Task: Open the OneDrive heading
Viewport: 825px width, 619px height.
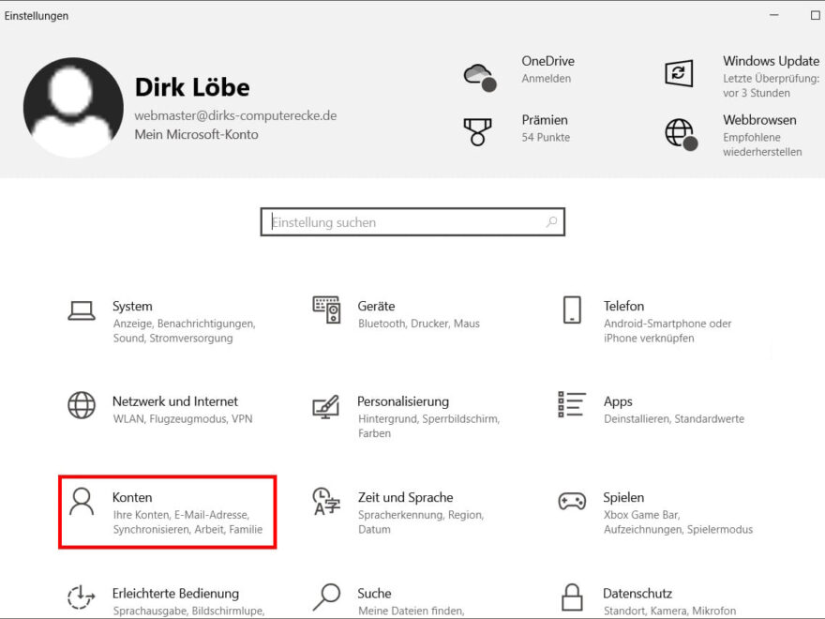Action: tap(547, 61)
